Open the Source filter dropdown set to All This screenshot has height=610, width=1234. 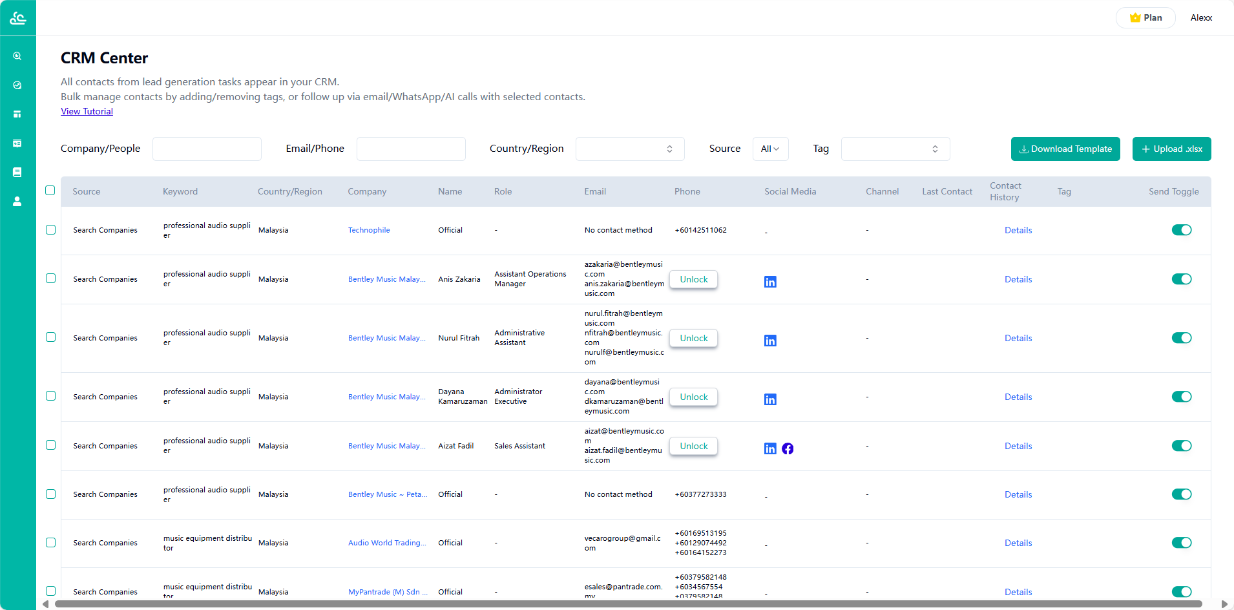(770, 149)
